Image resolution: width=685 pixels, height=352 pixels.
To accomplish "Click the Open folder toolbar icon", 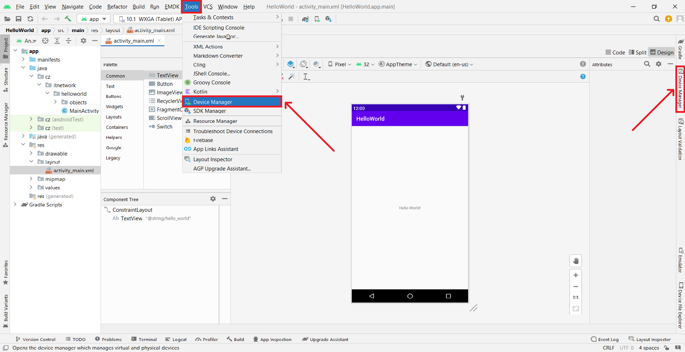I will coord(7,19).
